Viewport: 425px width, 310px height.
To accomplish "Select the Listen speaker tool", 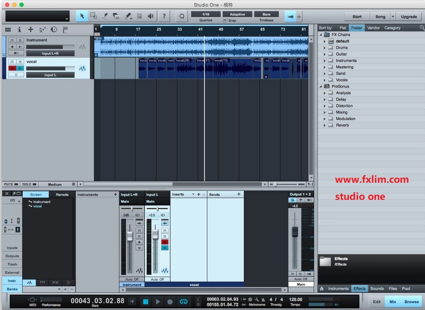I will coord(150,16).
